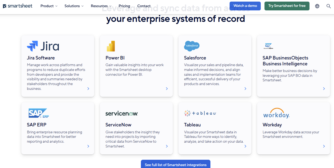Viewport: 334px width, 168px height.
Task: Follow the arrow on Tableau card
Action: 246,146
